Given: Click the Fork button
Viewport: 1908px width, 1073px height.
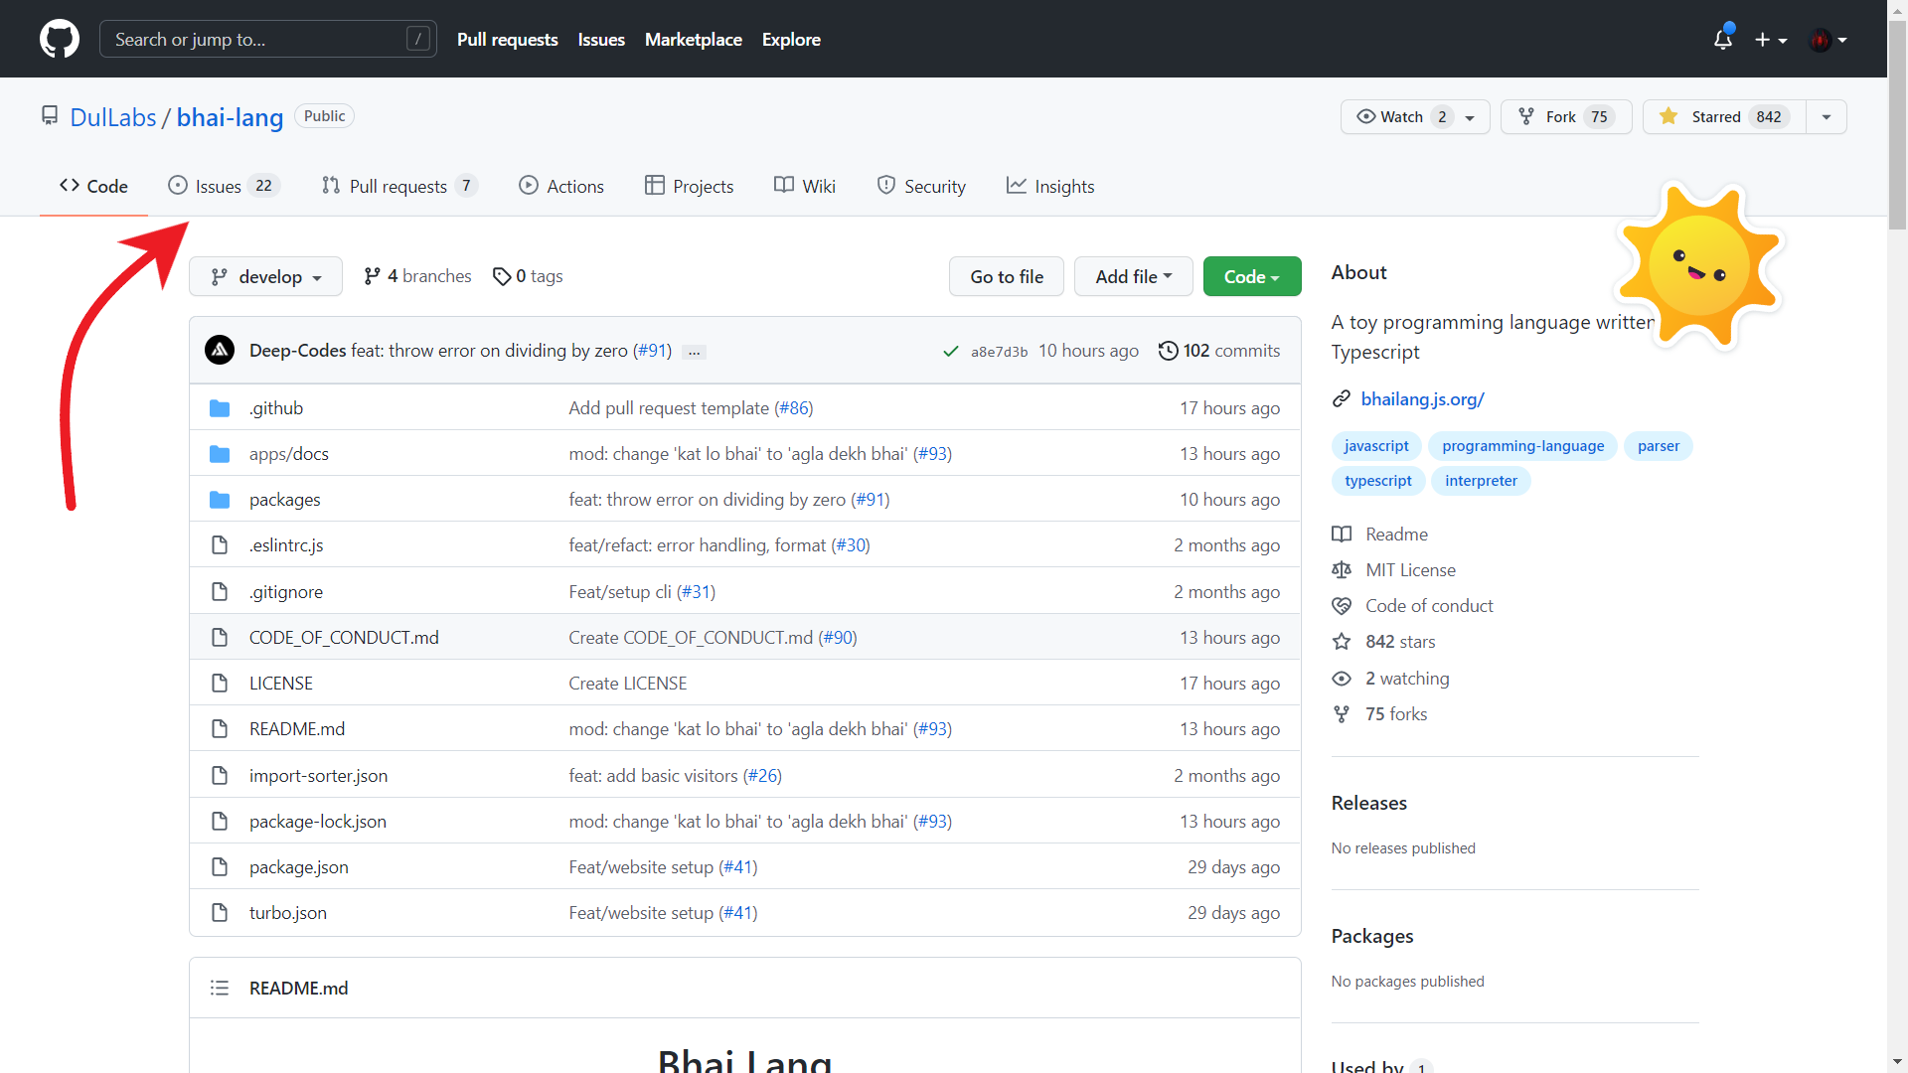Looking at the screenshot, I should (x=1566, y=116).
